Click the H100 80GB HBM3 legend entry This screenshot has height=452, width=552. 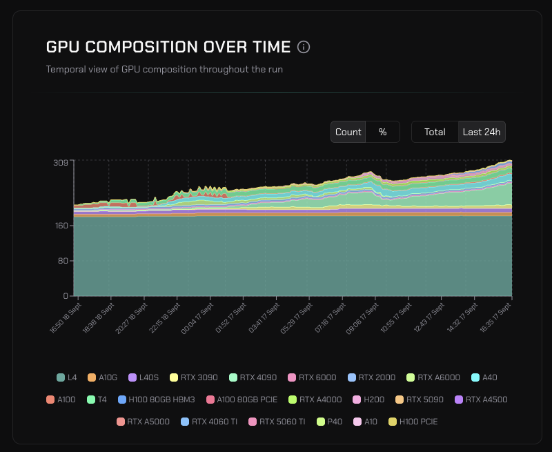point(157,400)
